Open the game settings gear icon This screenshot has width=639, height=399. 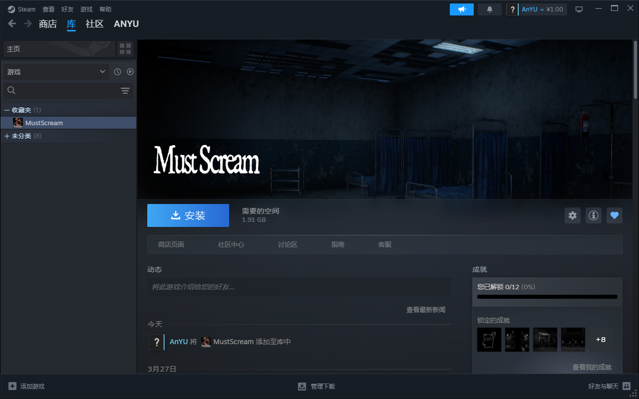[x=573, y=215]
